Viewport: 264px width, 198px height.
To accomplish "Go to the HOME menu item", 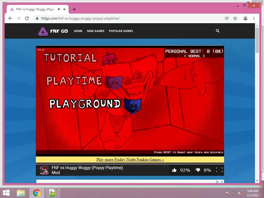I will 78,31.
